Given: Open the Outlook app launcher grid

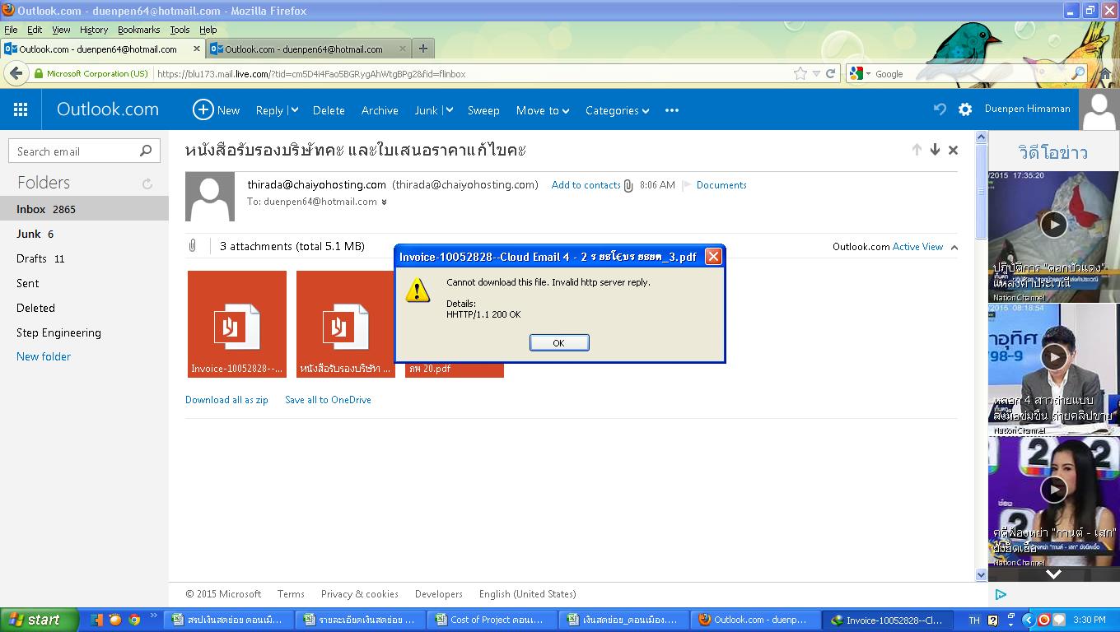Looking at the screenshot, I should click(21, 109).
